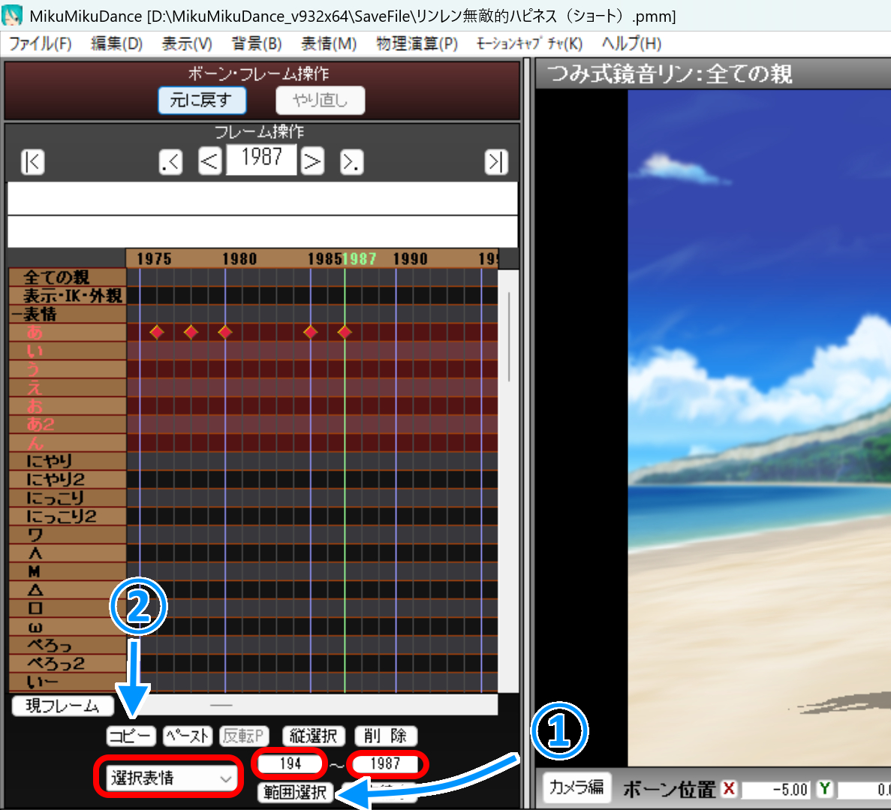Viewport: 891px width, 810px height.
Task: Select the にっこり morph track row
Action: [x=68, y=498]
